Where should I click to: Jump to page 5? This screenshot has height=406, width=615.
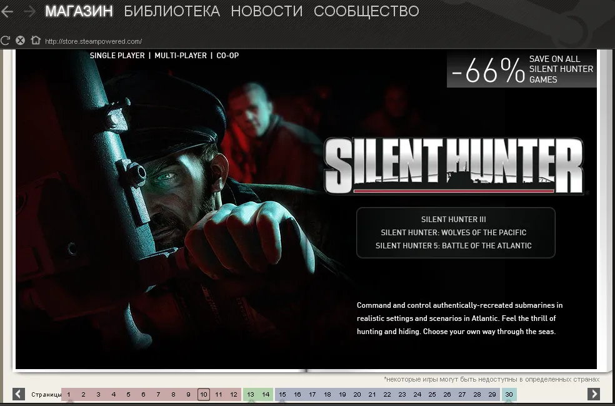click(x=128, y=394)
